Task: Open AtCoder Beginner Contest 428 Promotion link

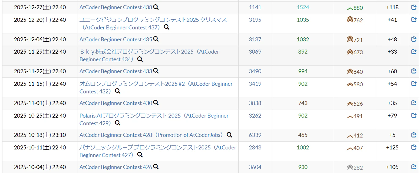Action: pyautogui.click(x=152, y=135)
